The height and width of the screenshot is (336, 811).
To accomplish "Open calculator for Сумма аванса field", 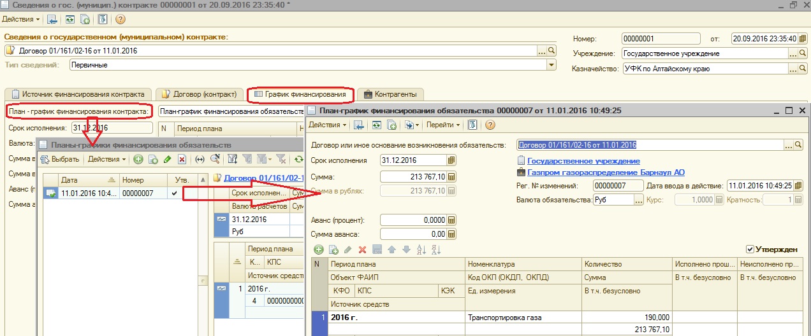I will coord(452,234).
